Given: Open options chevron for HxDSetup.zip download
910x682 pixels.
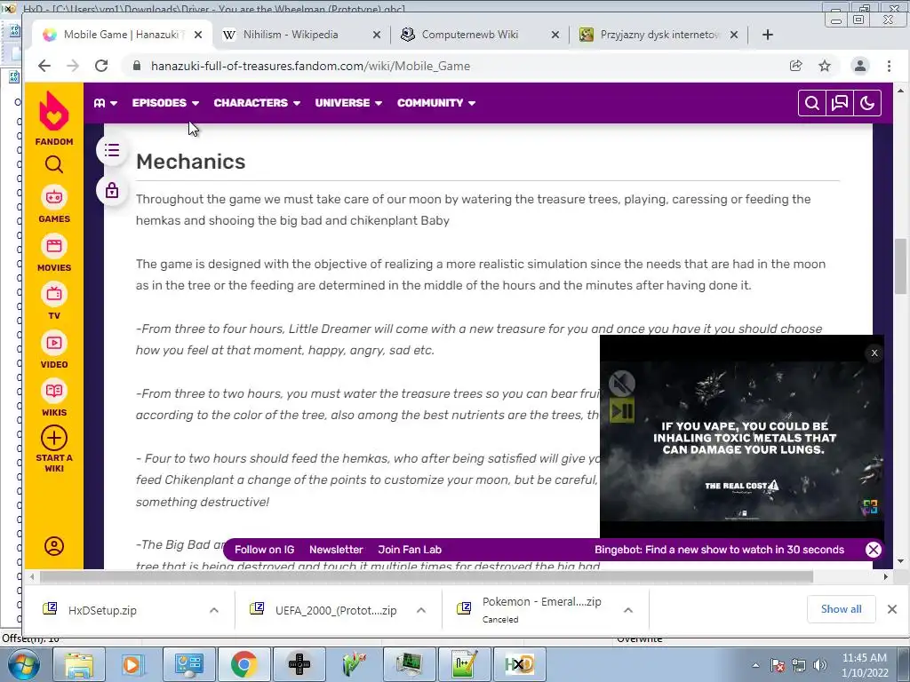Looking at the screenshot, I should [213, 610].
